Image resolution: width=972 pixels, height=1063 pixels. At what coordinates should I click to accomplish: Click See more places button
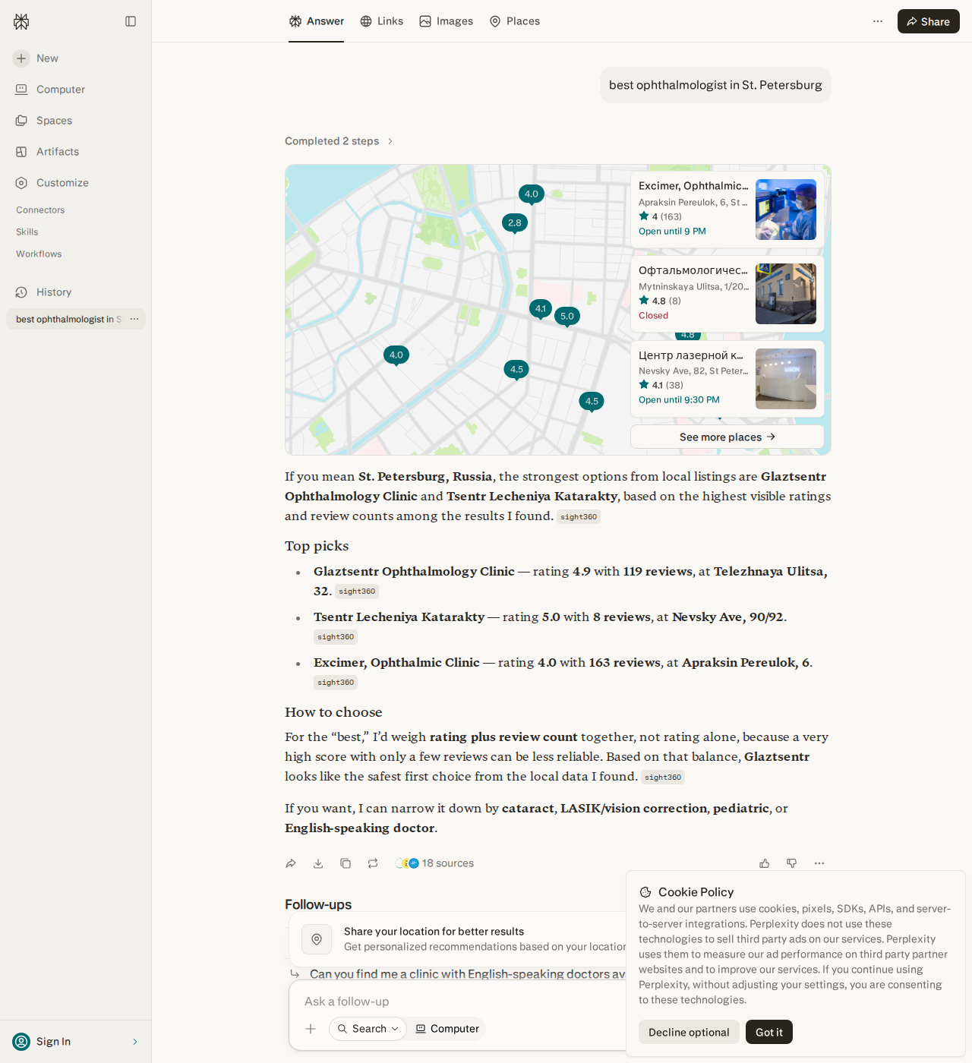click(x=727, y=437)
